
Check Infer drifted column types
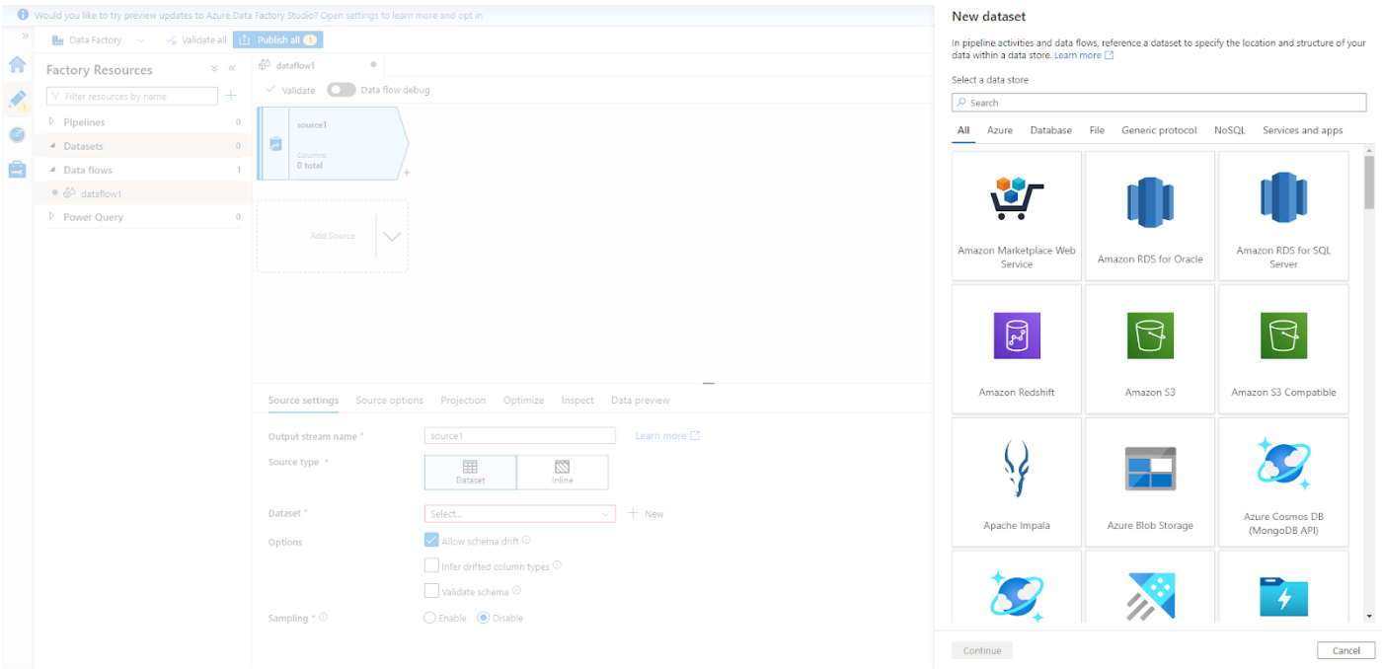tap(431, 565)
